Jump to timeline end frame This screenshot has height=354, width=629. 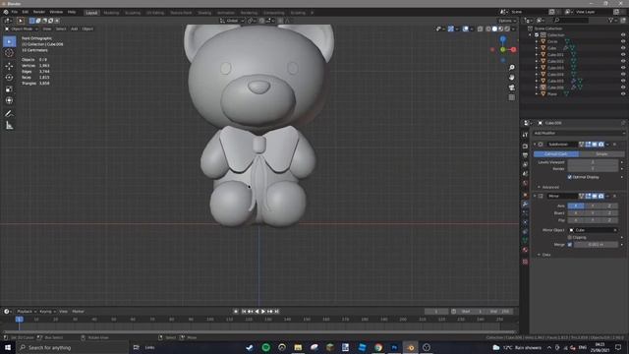point(277,312)
